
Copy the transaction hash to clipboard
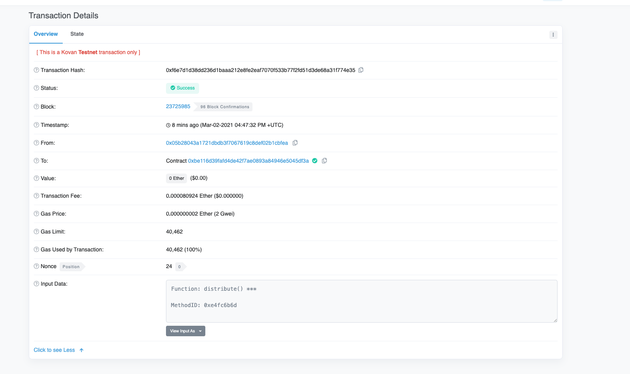tap(361, 70)
